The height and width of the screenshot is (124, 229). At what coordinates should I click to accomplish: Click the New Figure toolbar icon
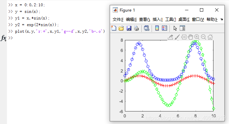[x=114, y=28]
